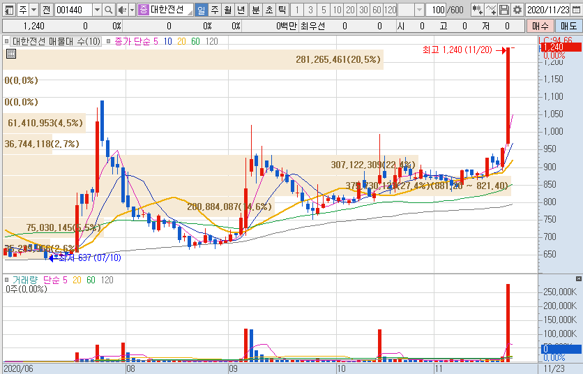This screenshot has width=583, height=374.
Task: Select yearly 년 chart period
Action: pyautogui.click(x=241, y=10)
